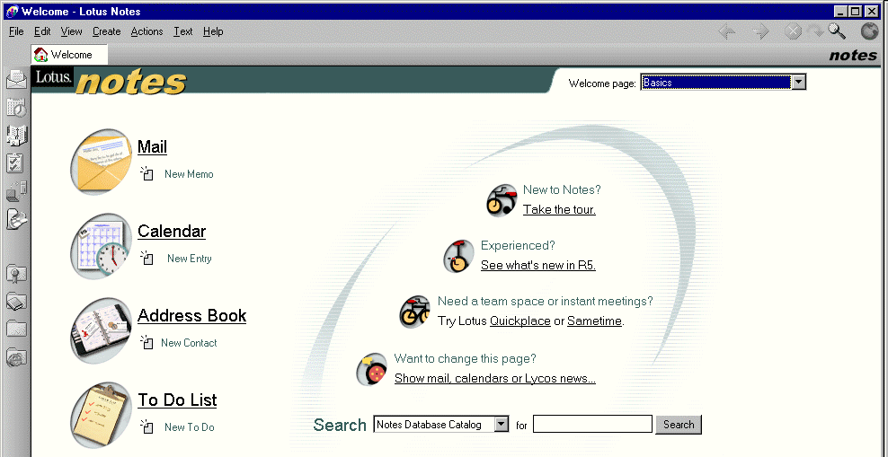Screen dimensions: 888x457
Task: Click the Stop octagon navigation icon
Action: pos(793,31)
